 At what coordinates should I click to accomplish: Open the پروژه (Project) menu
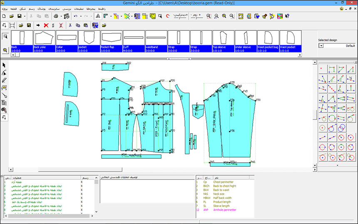tap(5, 8)
